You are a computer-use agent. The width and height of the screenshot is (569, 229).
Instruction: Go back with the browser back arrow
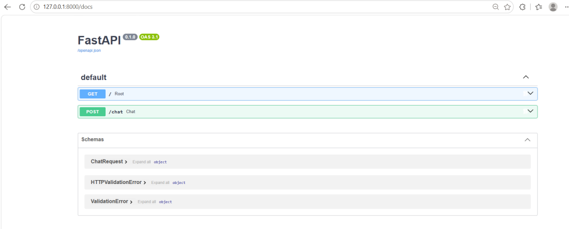8,7
